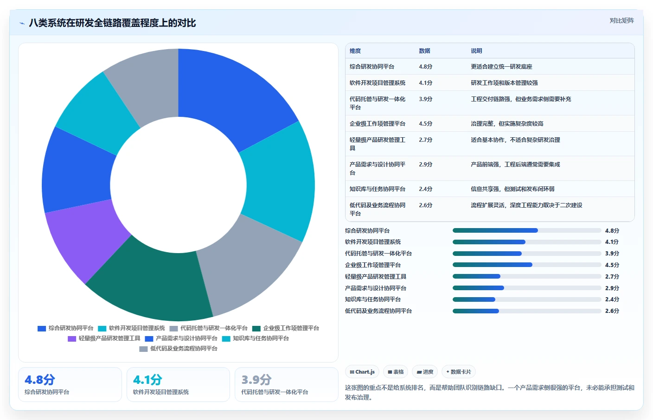The height and width of the screenshot is (420, 653).
Task: Click the 知识库与任务协同平台 progress bar
Action: coord(527,299)
